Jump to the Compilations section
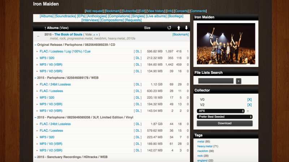289x162 pixels. point(119,16)
